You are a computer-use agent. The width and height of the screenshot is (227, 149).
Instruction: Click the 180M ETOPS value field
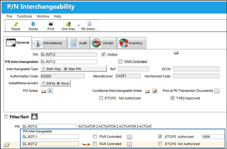(x=213, y=137)
